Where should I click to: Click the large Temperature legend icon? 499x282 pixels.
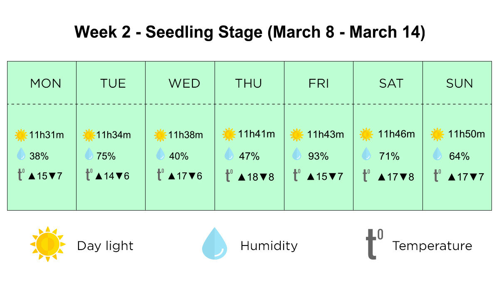coord(374,244)
